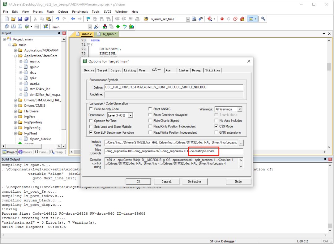Screen dimensions: 334x244
Task: Start debug session icon
Action: pyautogui.click(x=210, y=19)
